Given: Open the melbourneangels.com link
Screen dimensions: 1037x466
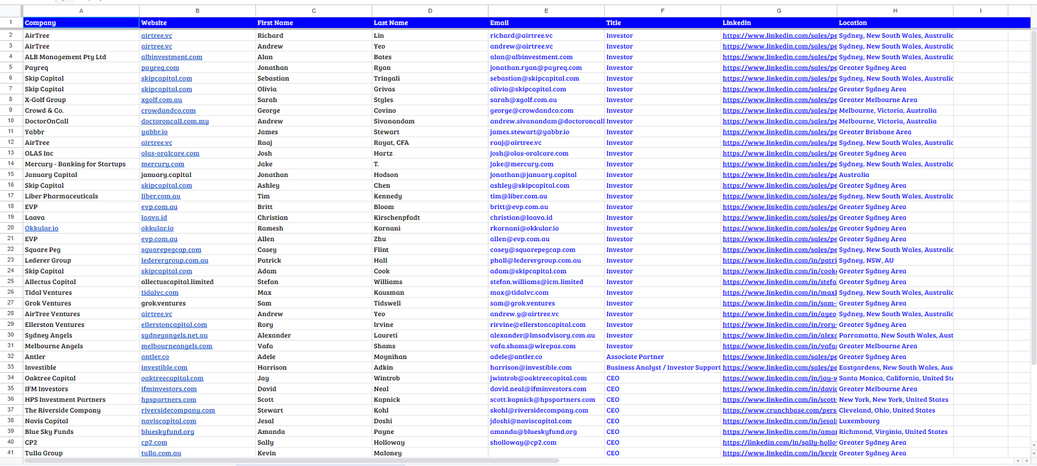Looking at the screenshot, I should 176,346.
